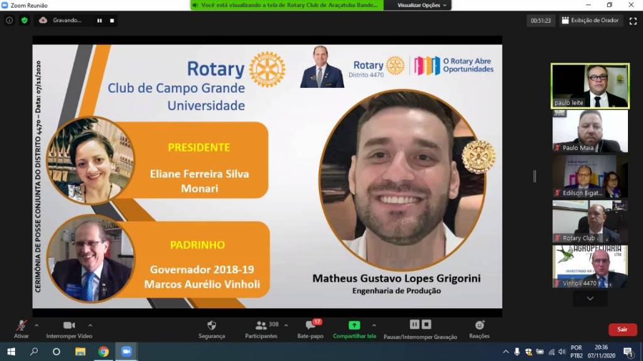Viewport: 643px width, 361px height.
Task: Expand share screen options arrow
Action: coord(374,325)
